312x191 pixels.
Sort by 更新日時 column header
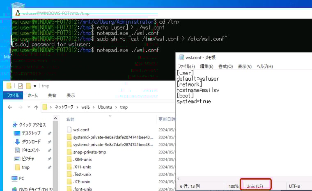[167, 119]
